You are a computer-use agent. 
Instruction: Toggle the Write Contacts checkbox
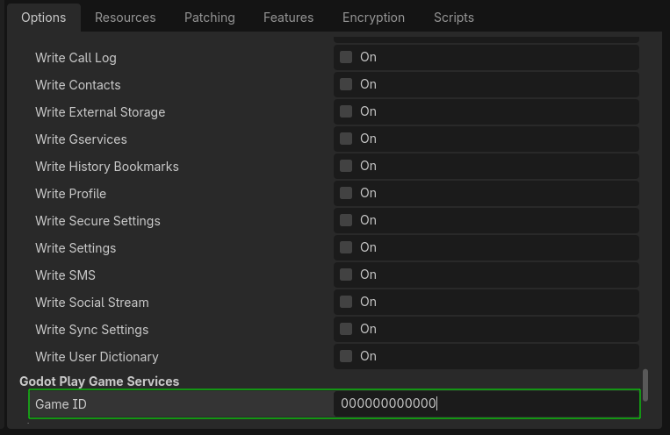[x=346, y=84]
